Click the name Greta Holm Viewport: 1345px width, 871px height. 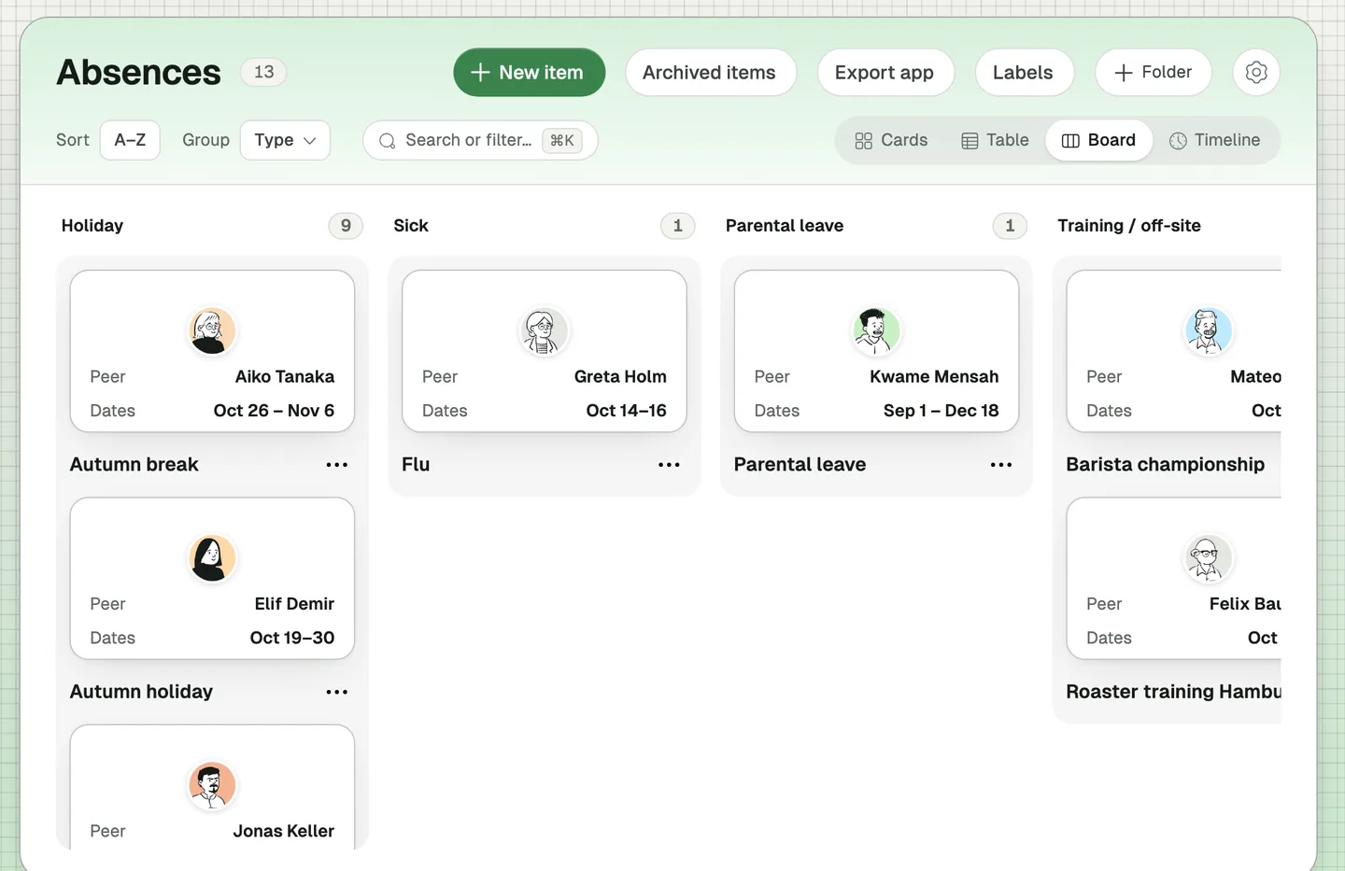pyautogui.click(x=620, y=376)
